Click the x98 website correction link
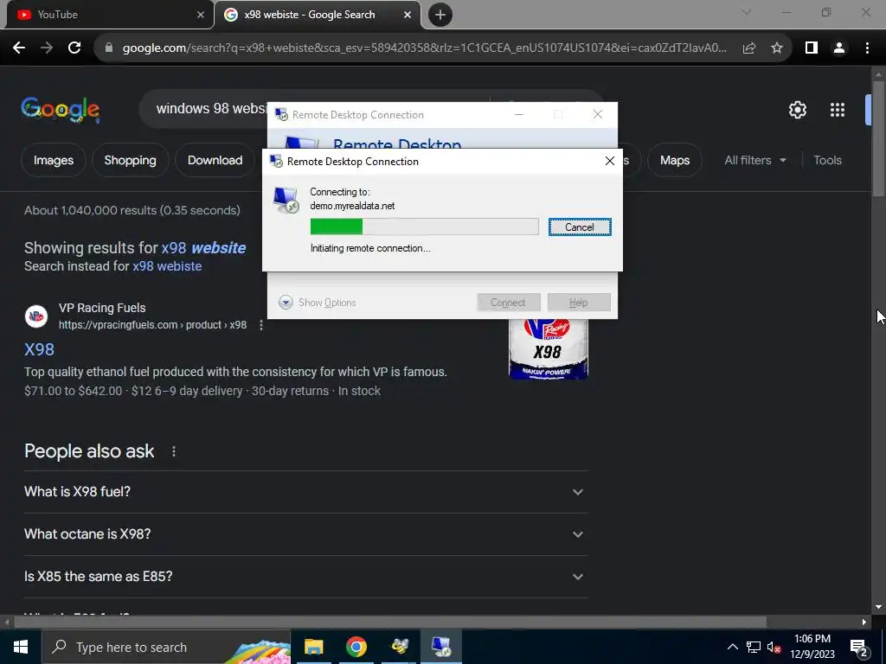The image size is (886, 664). (203, 248)
